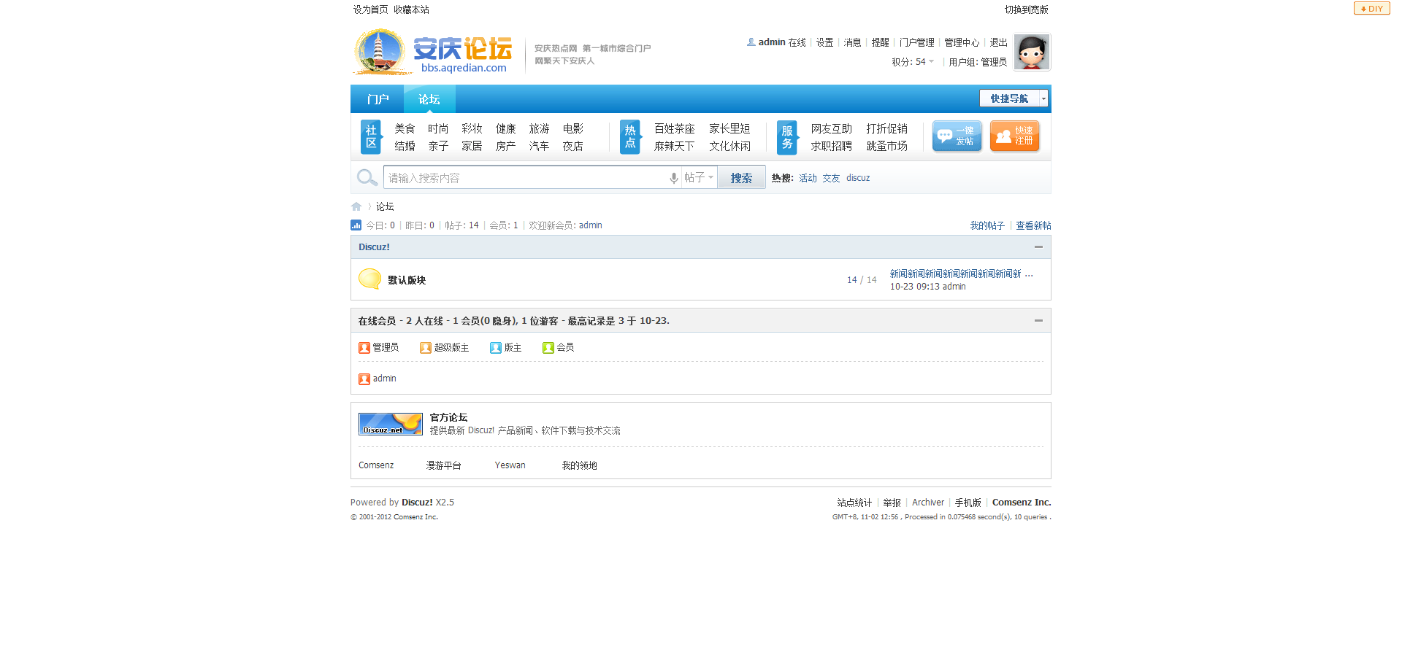Click the Discuz.net official forum logo
1402x663 pixels.
pos(391,424)
